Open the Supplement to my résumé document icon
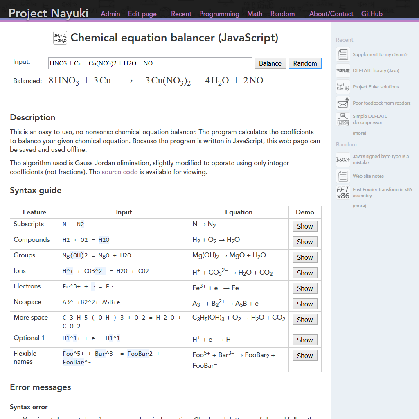 click(343, 54)
